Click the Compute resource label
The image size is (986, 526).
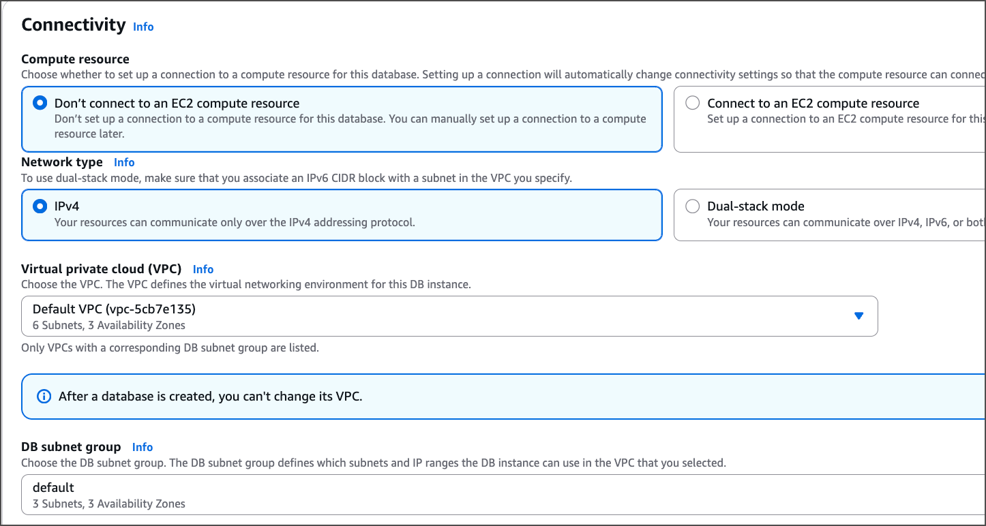[75, 59]
